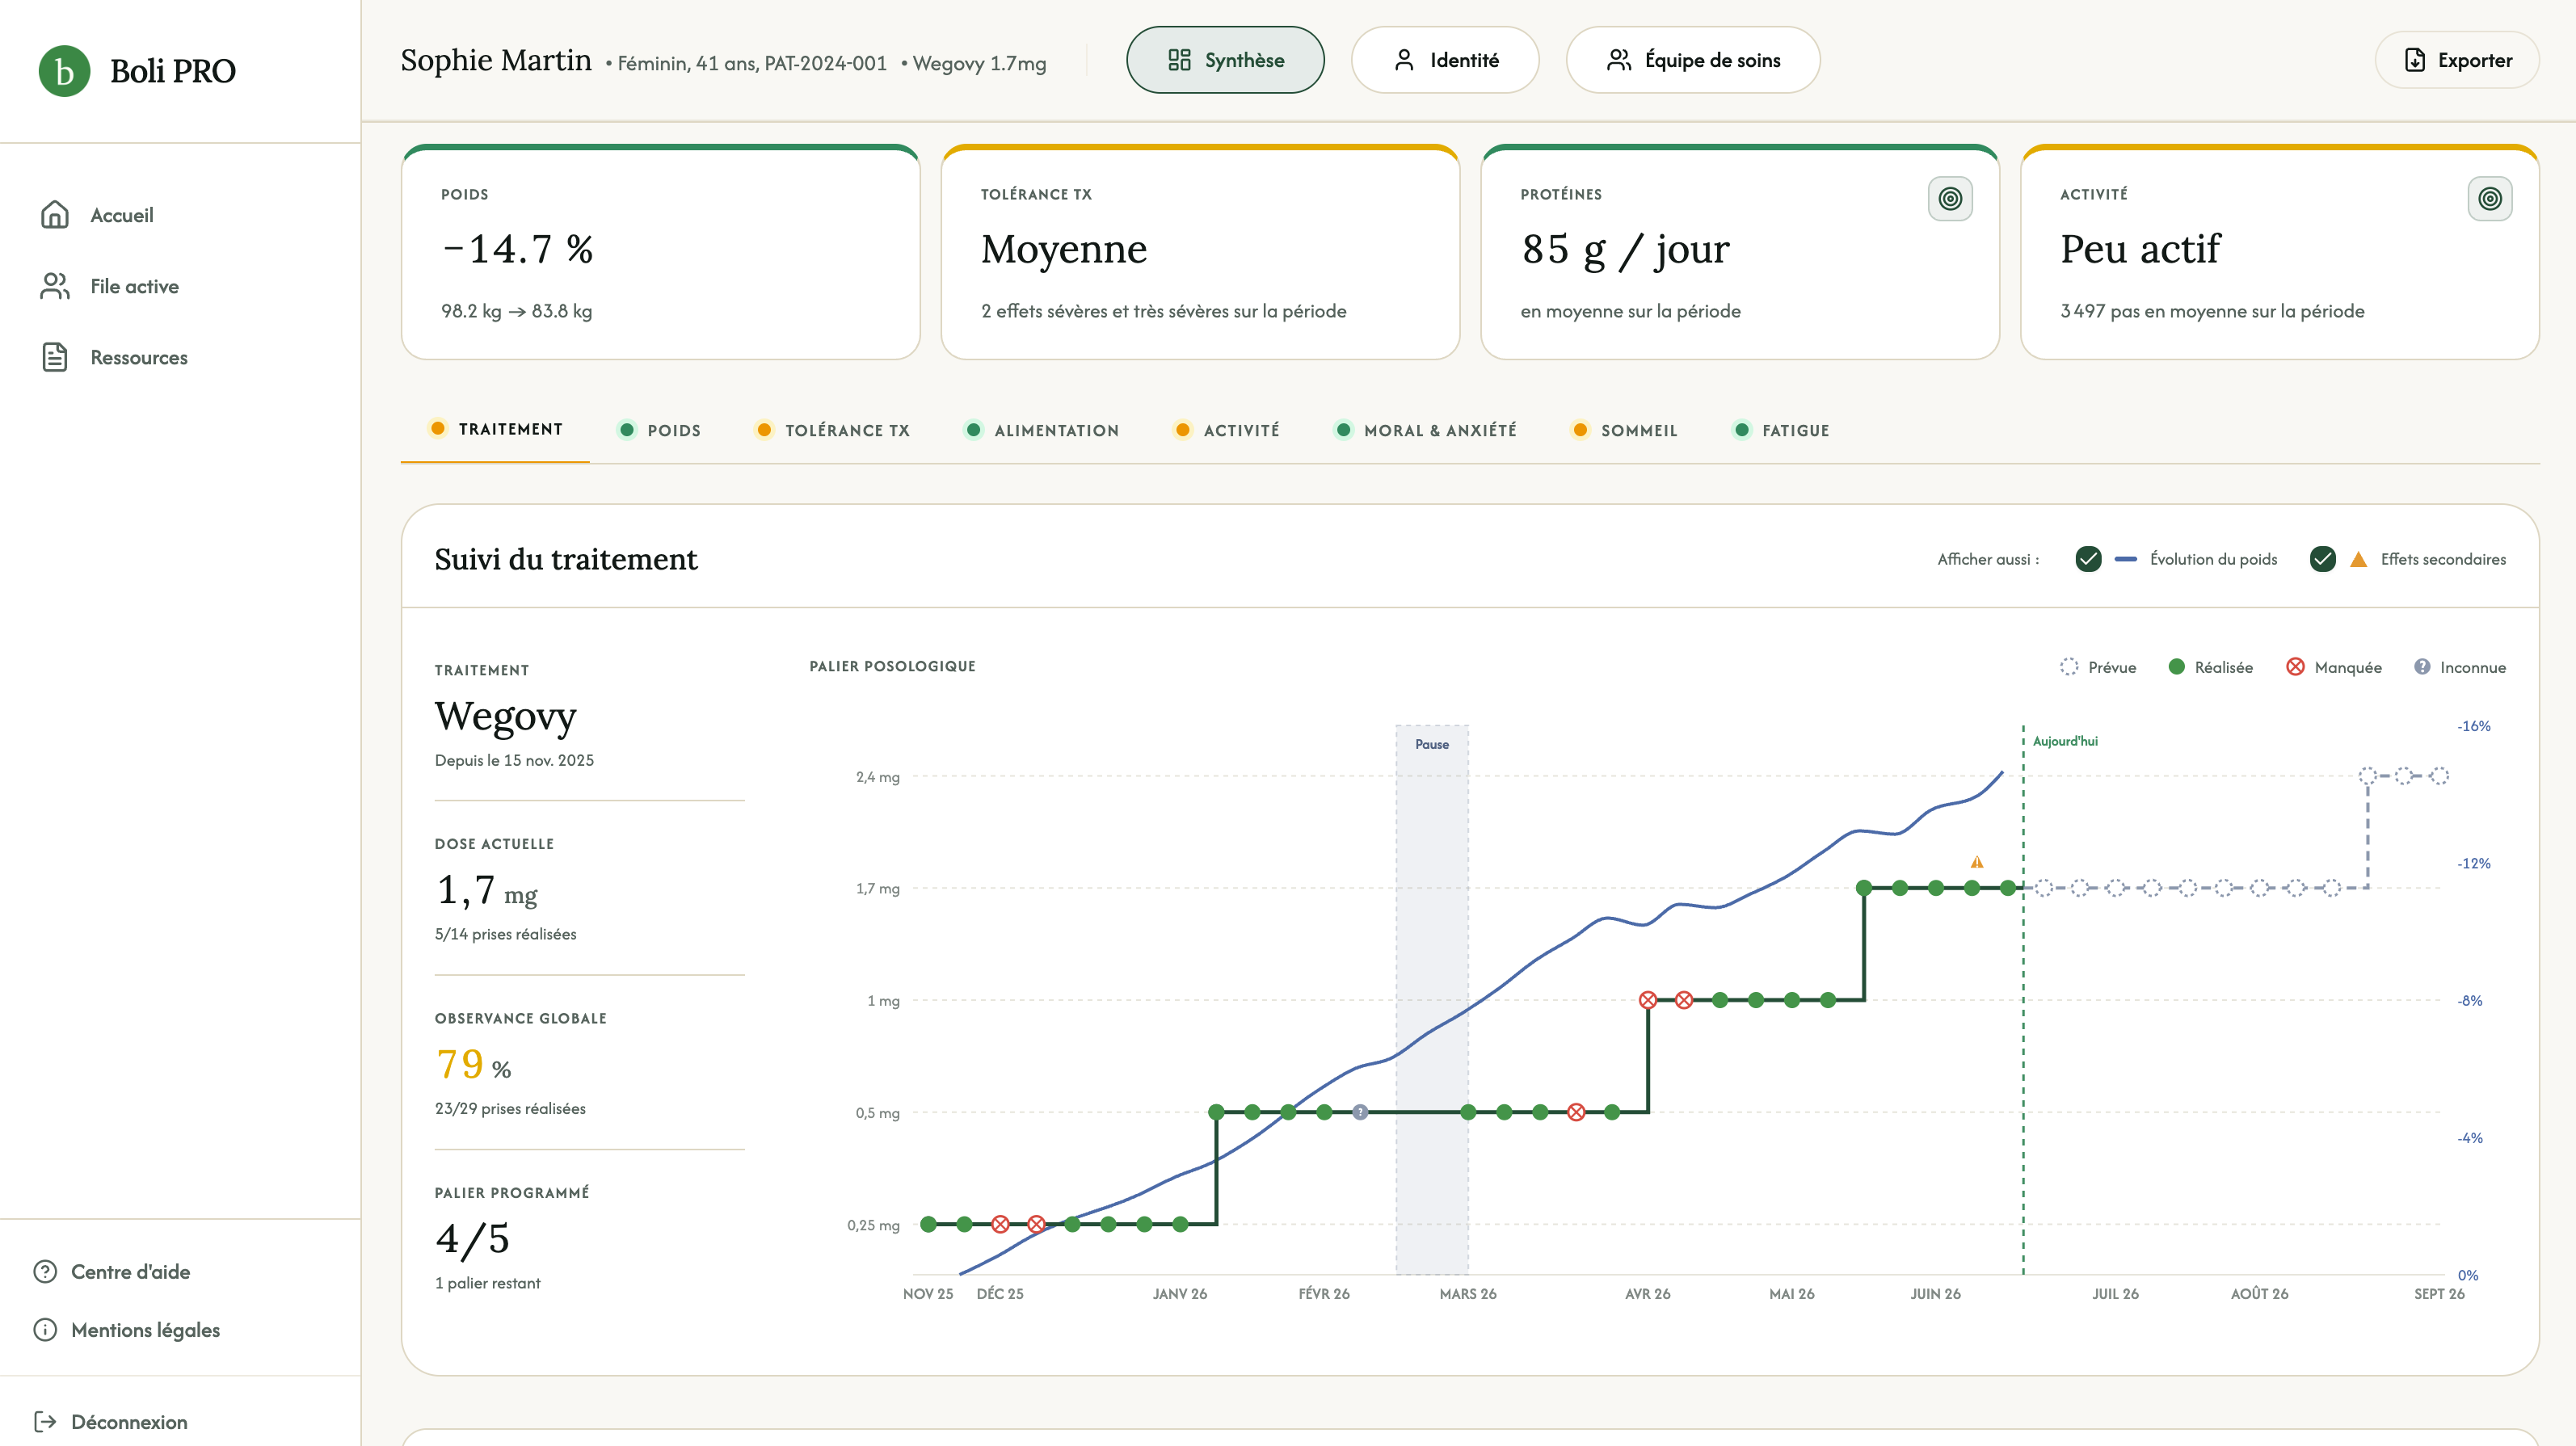This screenshot has width=2576, height=1446.
Task: Click the Inconnue legend question icon
Action: pyautogui.click(x=2422, y=667)
